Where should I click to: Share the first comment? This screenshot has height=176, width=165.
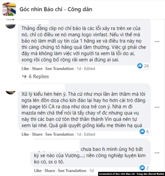click(x=37, y=69)
